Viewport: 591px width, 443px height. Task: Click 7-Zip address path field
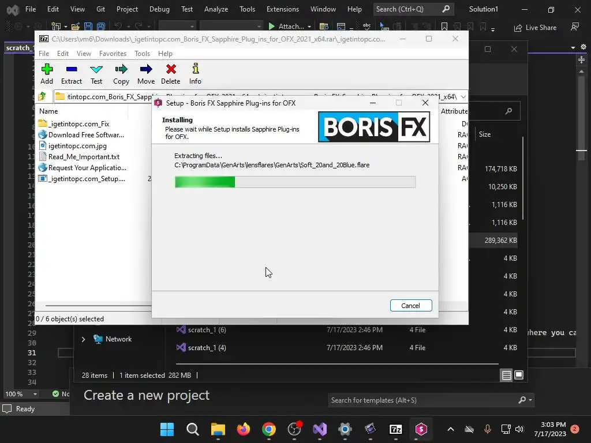[x=256, y=97]
